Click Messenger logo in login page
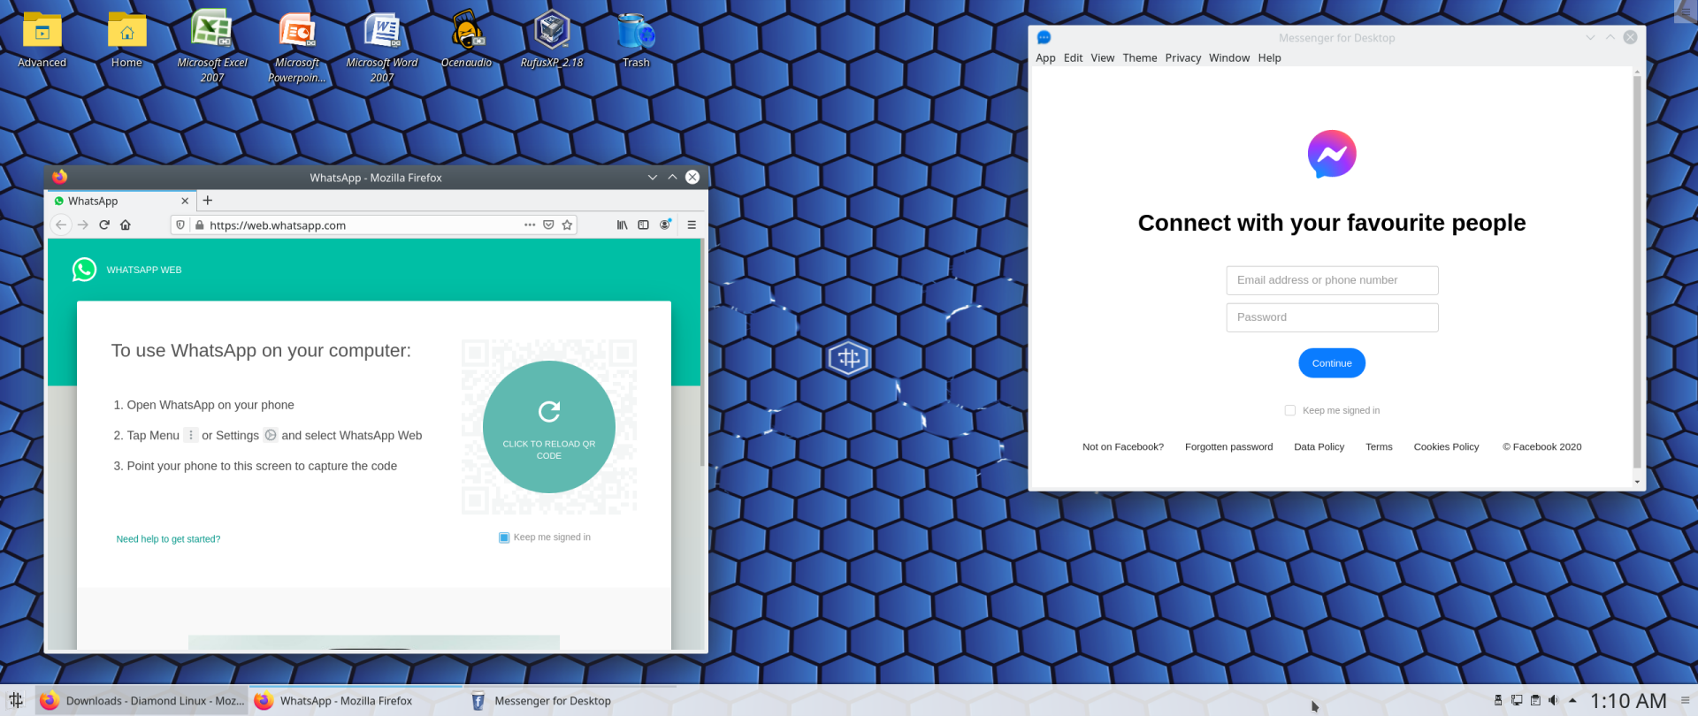1698x716 pixels. point(1332,154)
